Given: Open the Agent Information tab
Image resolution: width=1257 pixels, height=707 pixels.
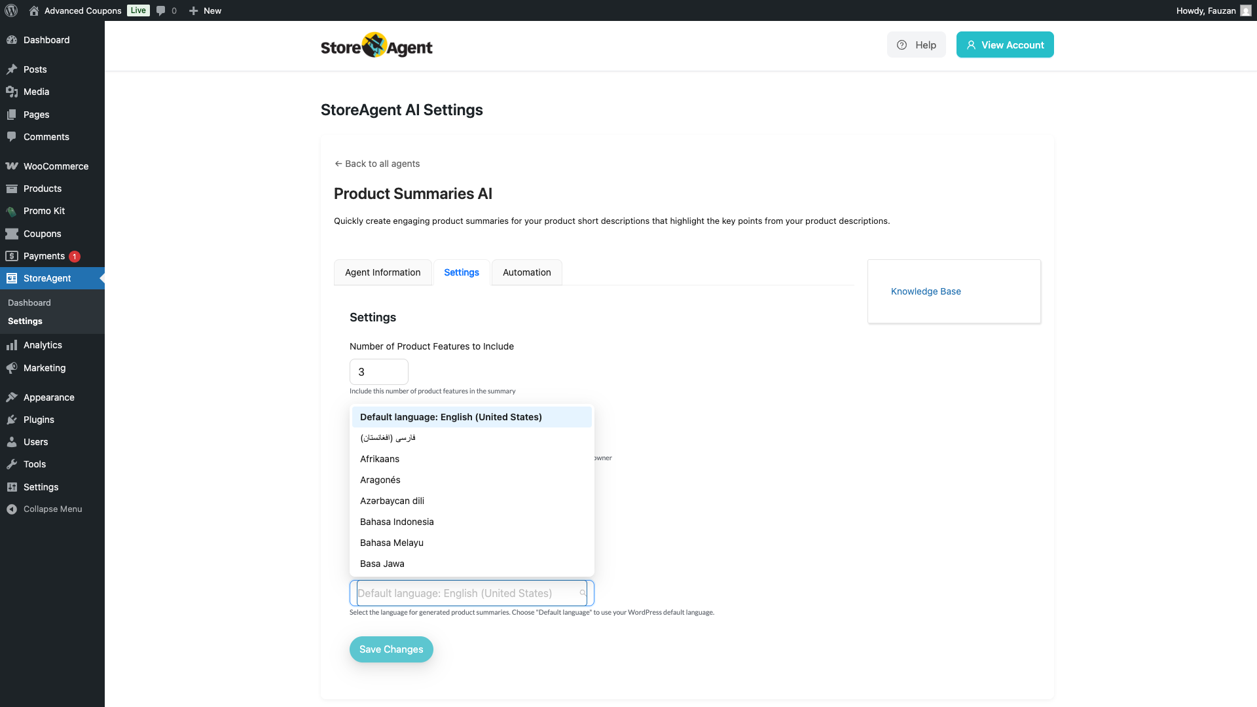Looking at the screenshot, I should (x=382, y=272).
